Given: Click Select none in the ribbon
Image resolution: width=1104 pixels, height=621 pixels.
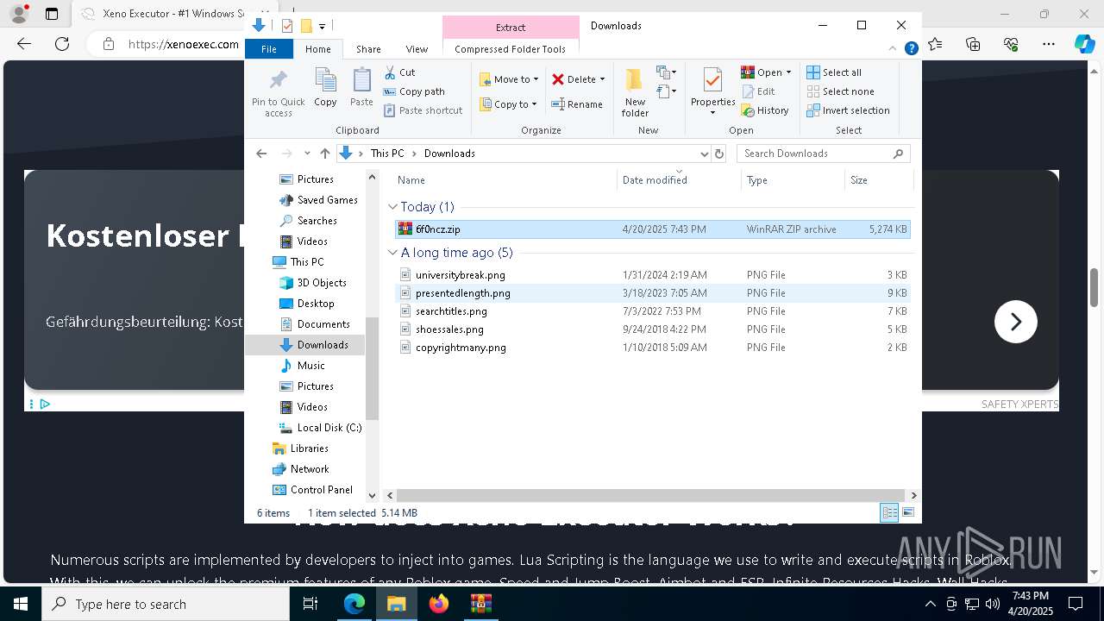Looking at the screenshot, I should point(840,91).
